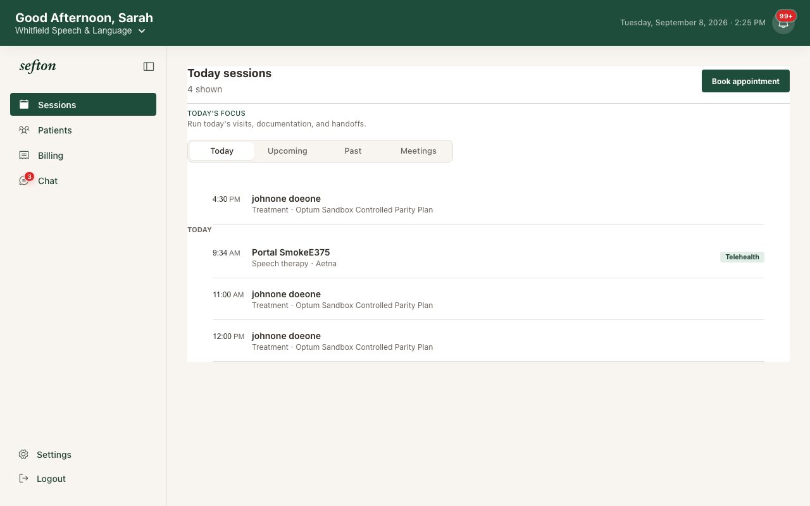Collapse the sidebar panel icon
Image resolution: width=810 pixels, height=506 pixels.
pyautogui.click(x=149, y=66)
